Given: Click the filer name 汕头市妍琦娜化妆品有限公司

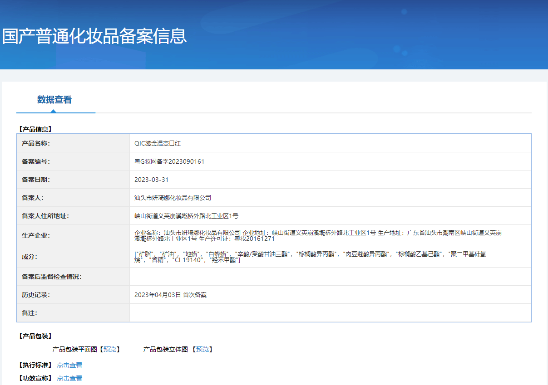Looking at the screenshot, I should coord(173,198).
